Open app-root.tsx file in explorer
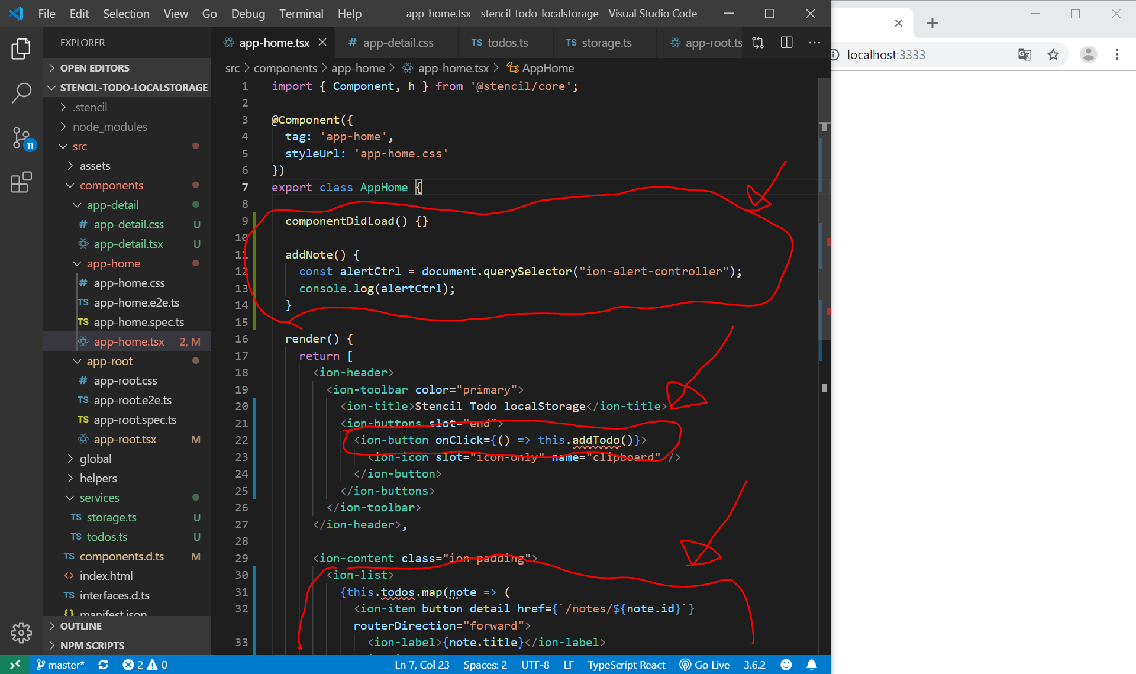 (x=127, y=439)
